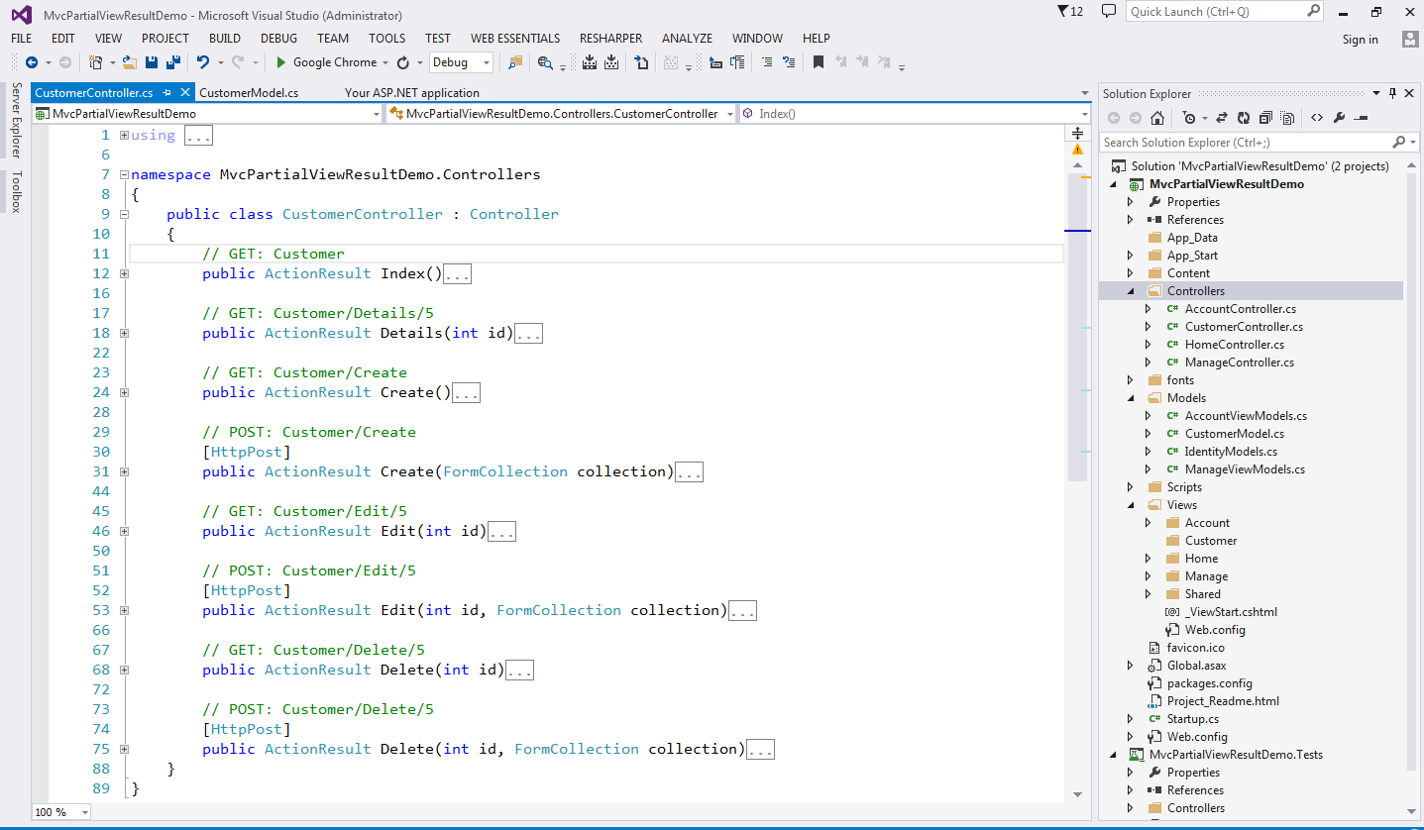Start debugging with the green play arrow
Viewport: 1424px width, 830px height.
point(281,62)
